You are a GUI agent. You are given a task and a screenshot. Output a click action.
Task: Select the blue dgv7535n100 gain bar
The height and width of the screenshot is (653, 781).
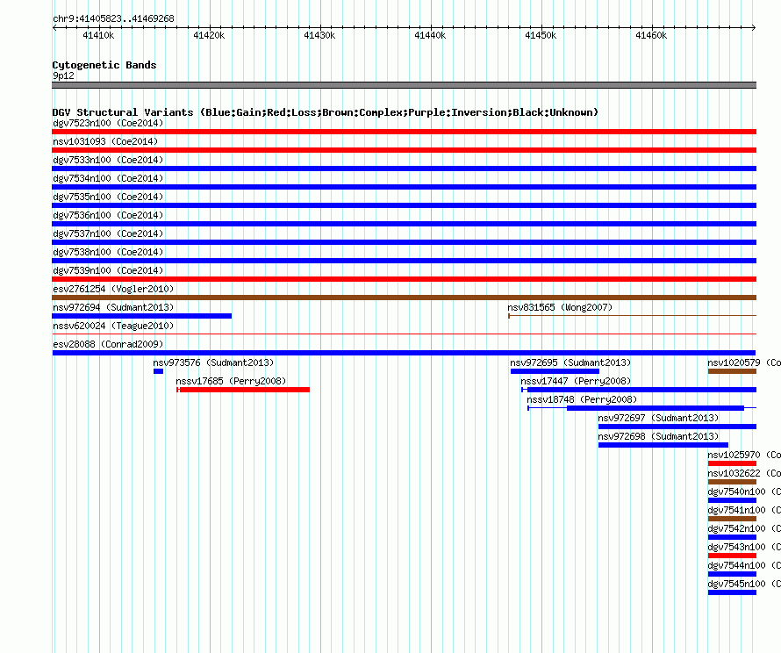coord(404,205)
